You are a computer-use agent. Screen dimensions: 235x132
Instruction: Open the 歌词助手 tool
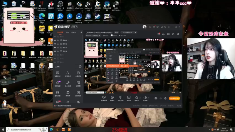[78, 94]
